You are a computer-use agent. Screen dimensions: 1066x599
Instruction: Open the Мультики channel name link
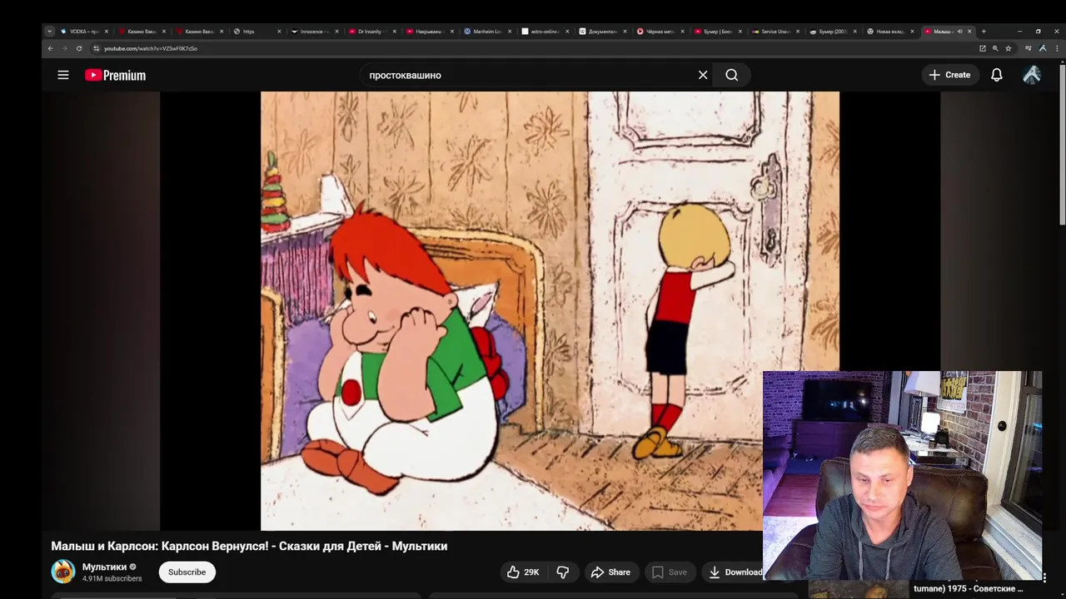pyautogui.click(x=104, y=567)
